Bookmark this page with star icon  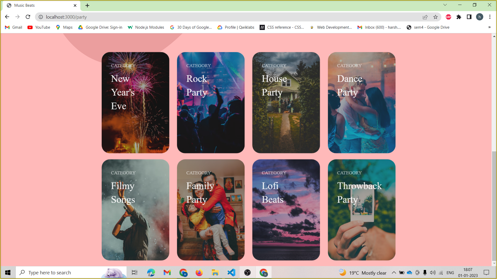[x=435, y=17]
